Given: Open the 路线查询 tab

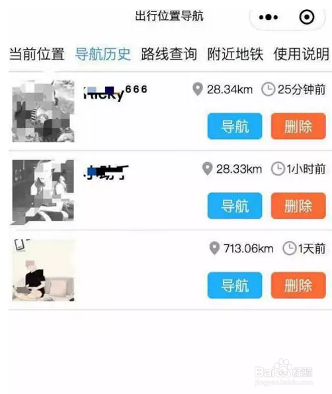Looking at the screenshot, I should coord(169,54).
